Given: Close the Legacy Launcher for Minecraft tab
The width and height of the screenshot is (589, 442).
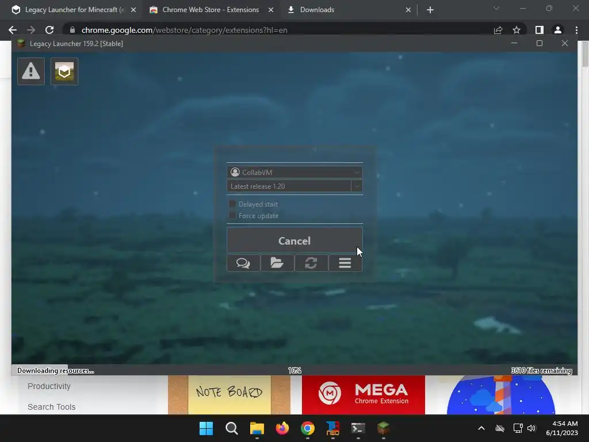Looking at the screenshot, I should pos(133,10).
